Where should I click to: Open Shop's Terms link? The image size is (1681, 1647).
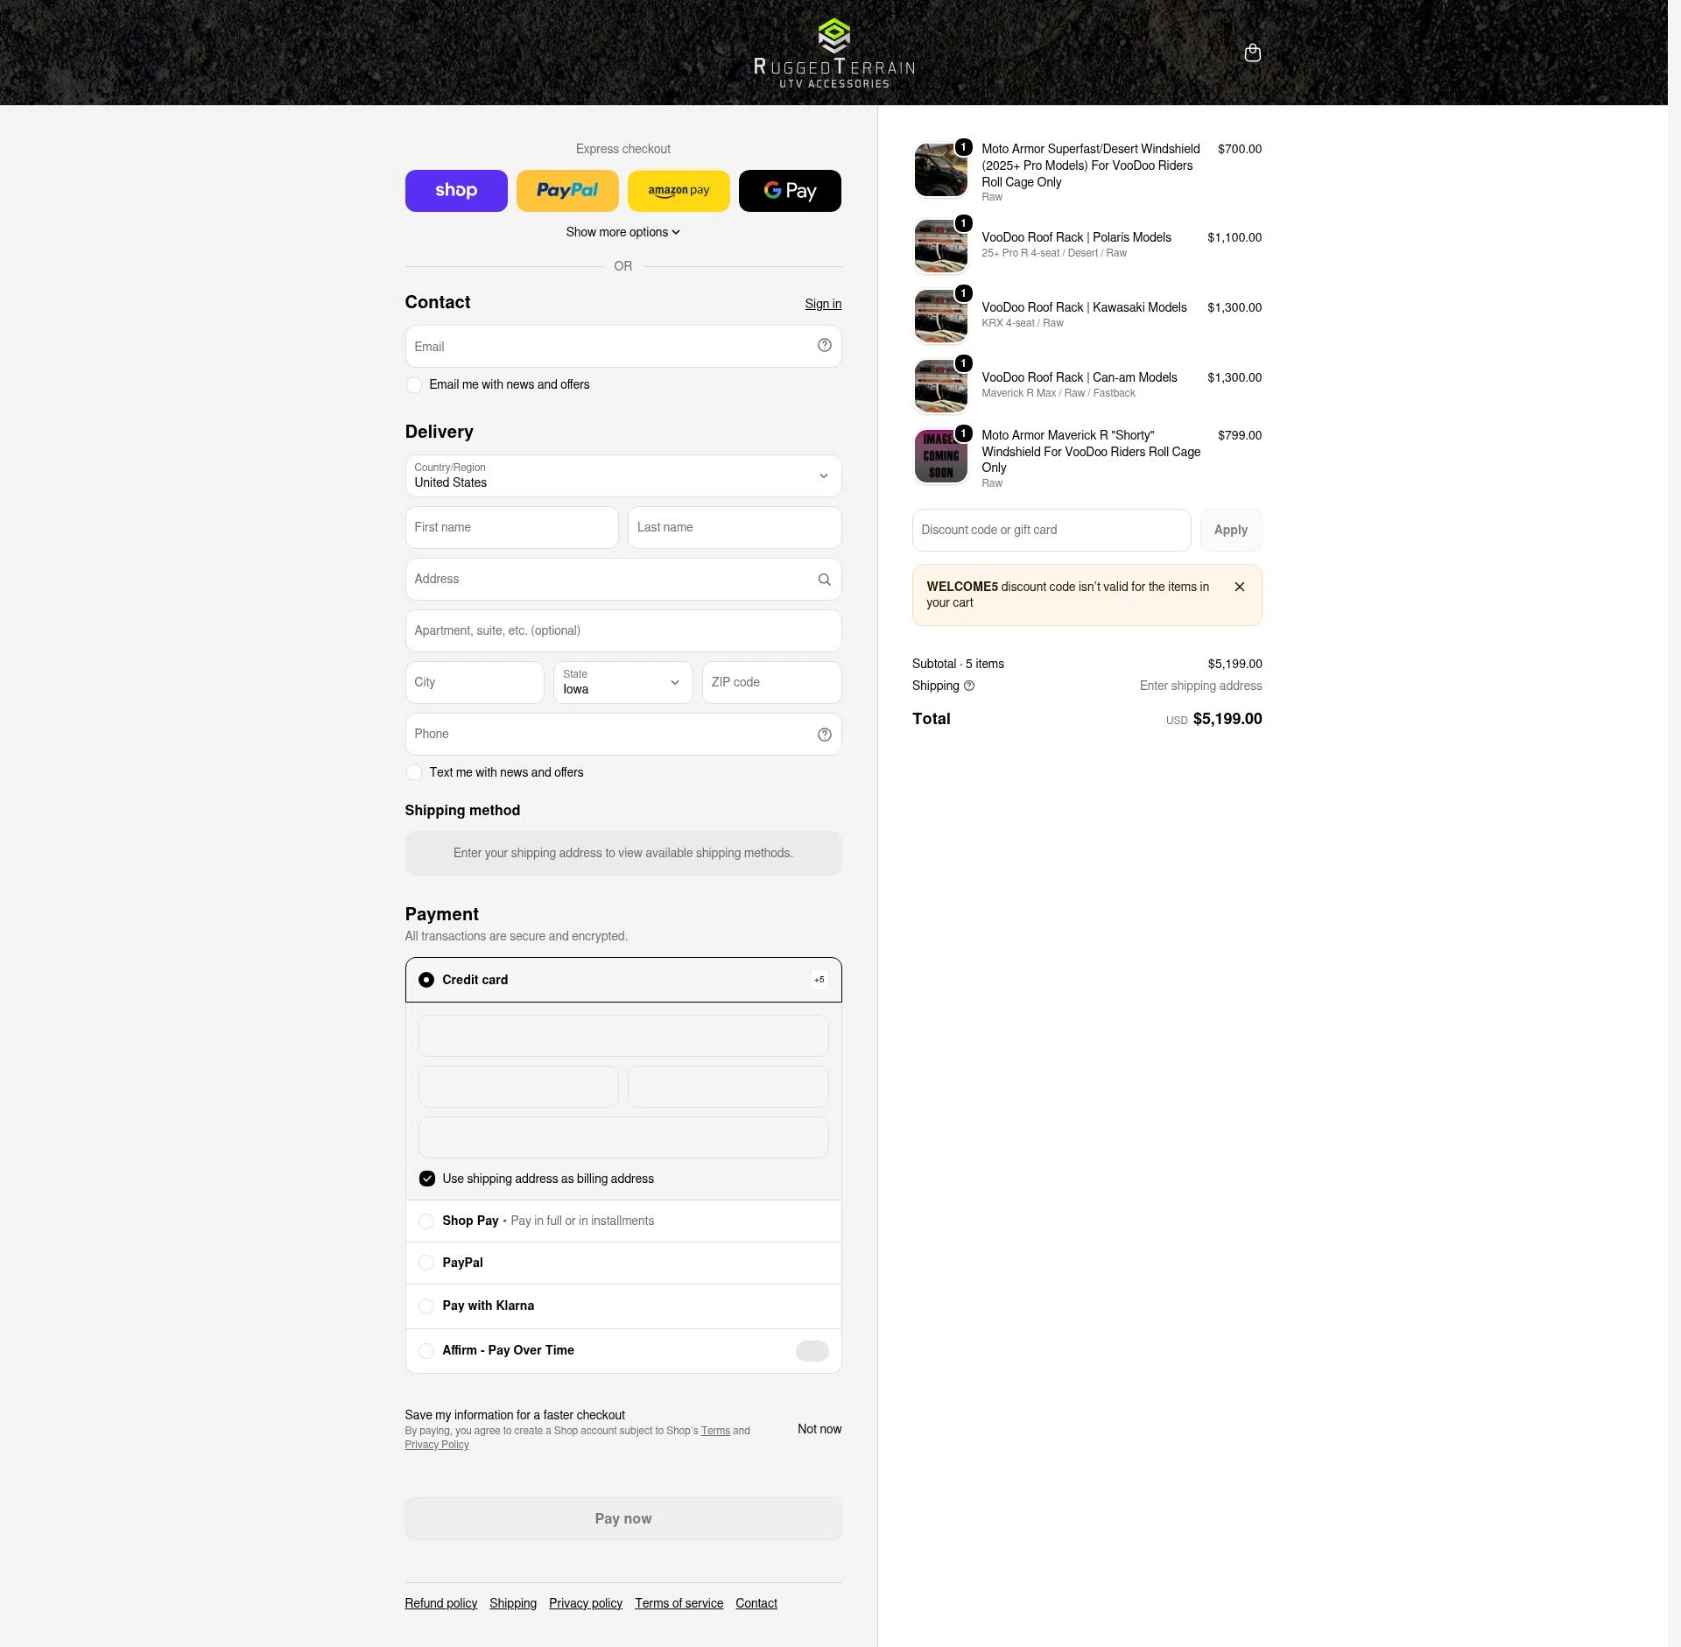pos(715,1431)
